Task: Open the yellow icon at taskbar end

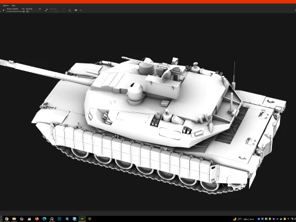Action: [89, 219]
